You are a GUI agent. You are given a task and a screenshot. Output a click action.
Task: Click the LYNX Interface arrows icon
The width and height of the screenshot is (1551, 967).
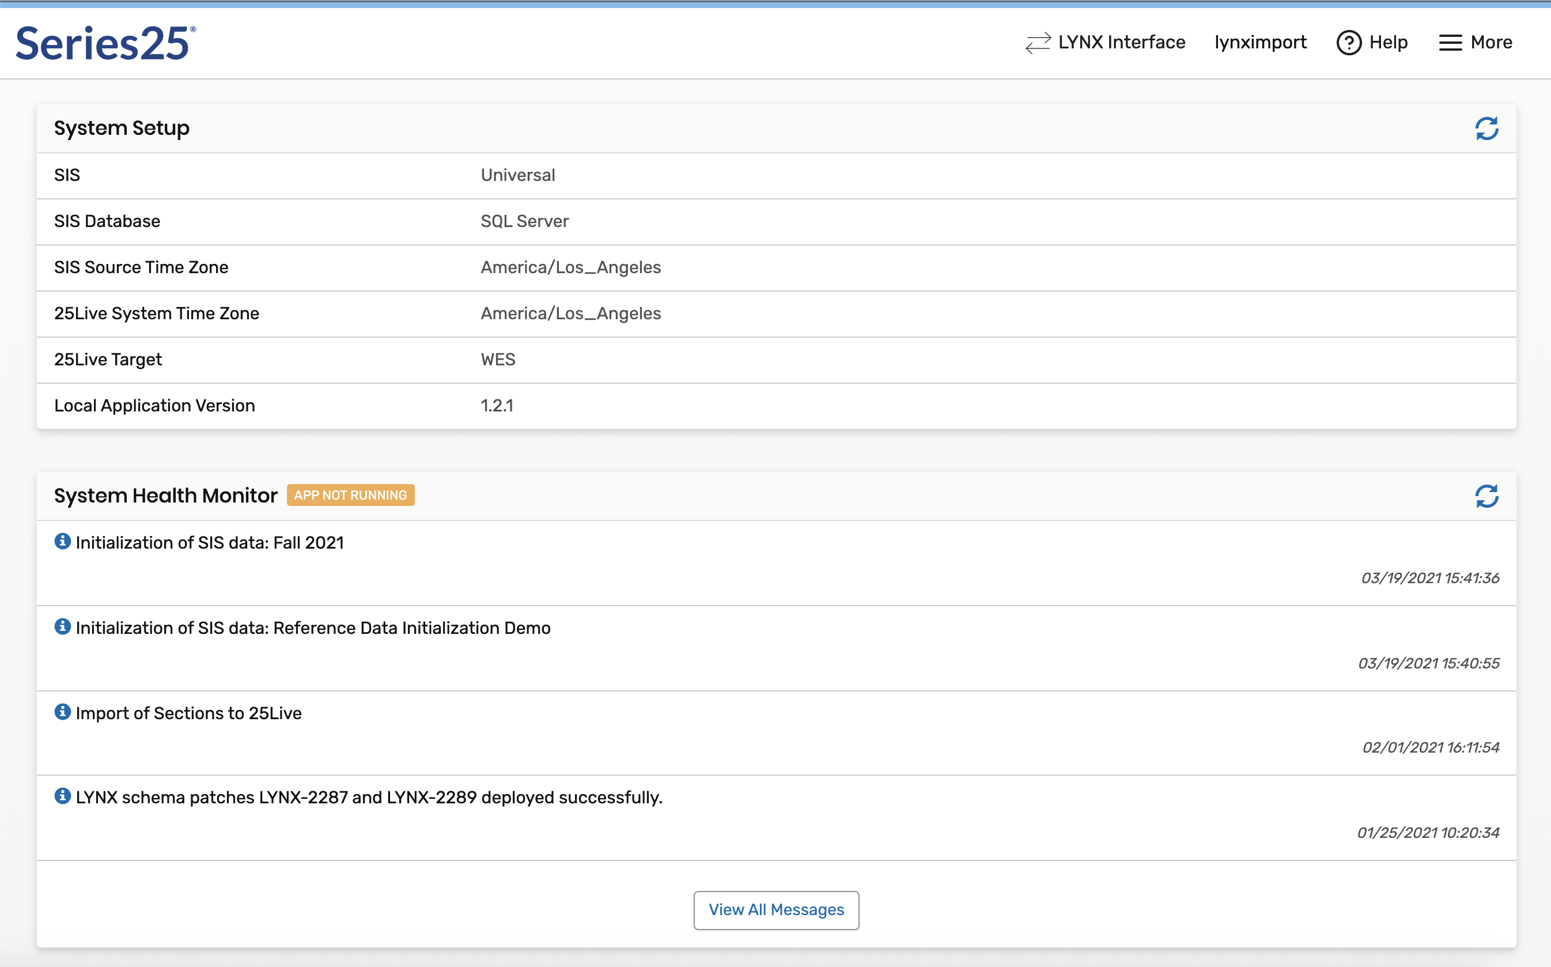point(1038,43)
